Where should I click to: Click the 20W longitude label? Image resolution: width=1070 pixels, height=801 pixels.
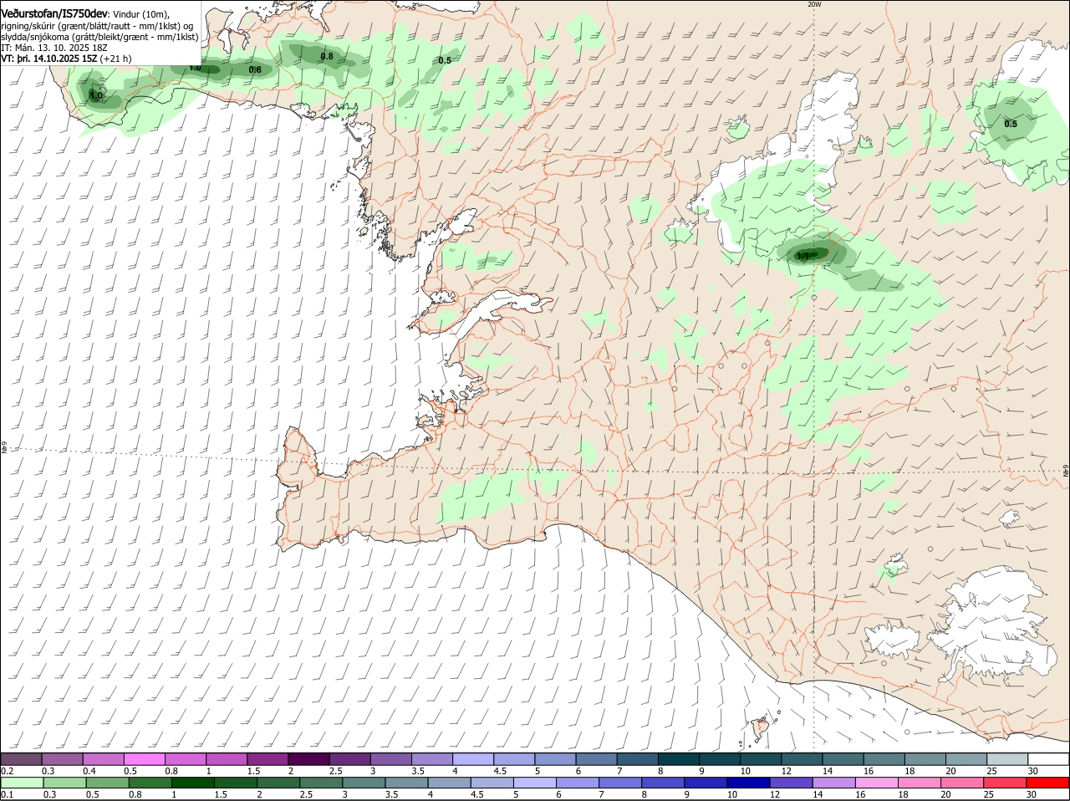click(815, 4)
